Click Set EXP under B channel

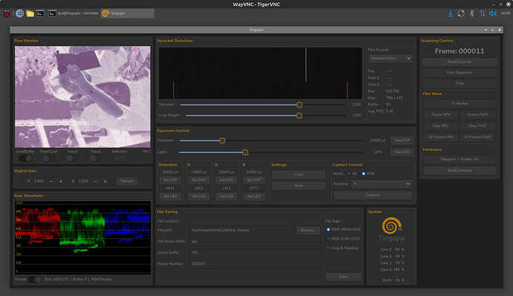pyautogui.click(x=254, y=180)
